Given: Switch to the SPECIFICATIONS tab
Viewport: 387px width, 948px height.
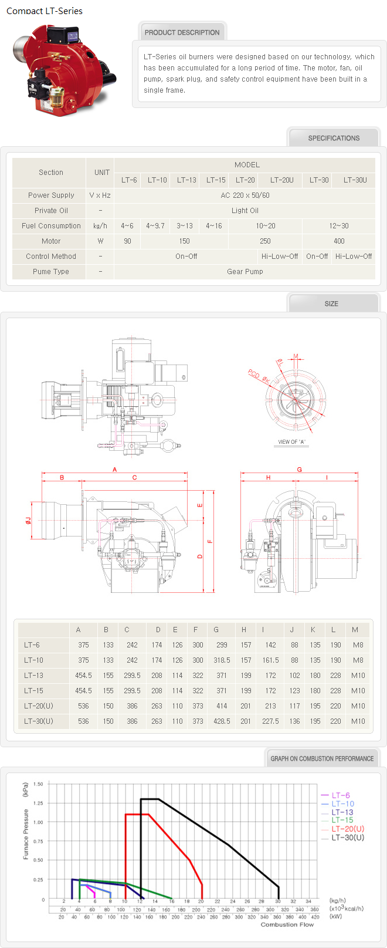Looking at the screenshot, I should [334, 138].
